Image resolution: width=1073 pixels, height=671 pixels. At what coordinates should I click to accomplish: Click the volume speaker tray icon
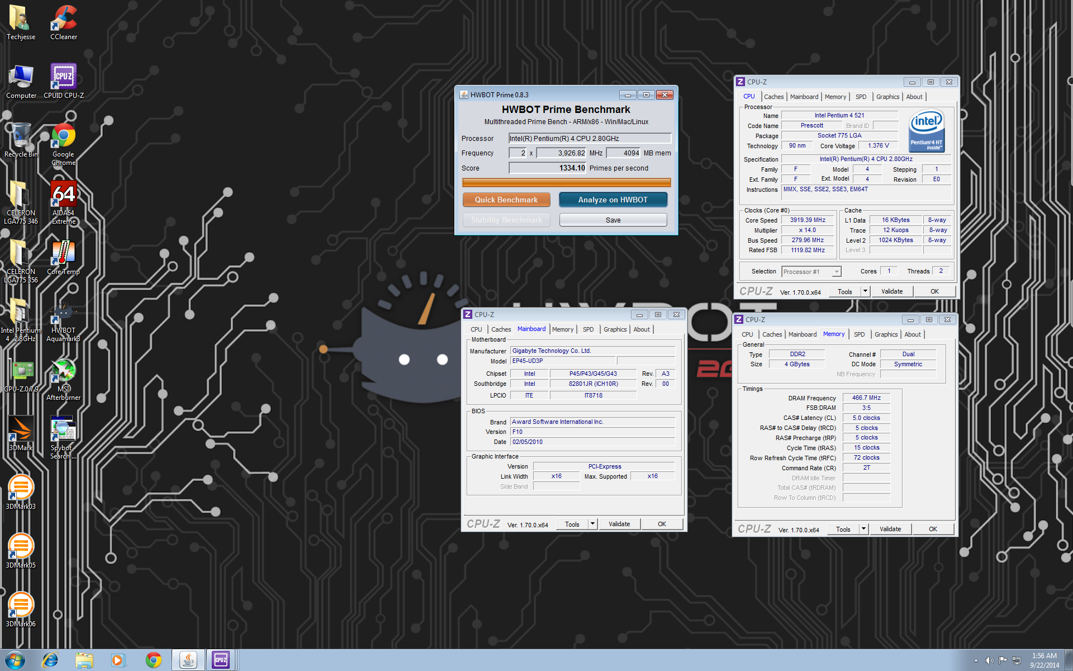(x=989, y=660)
